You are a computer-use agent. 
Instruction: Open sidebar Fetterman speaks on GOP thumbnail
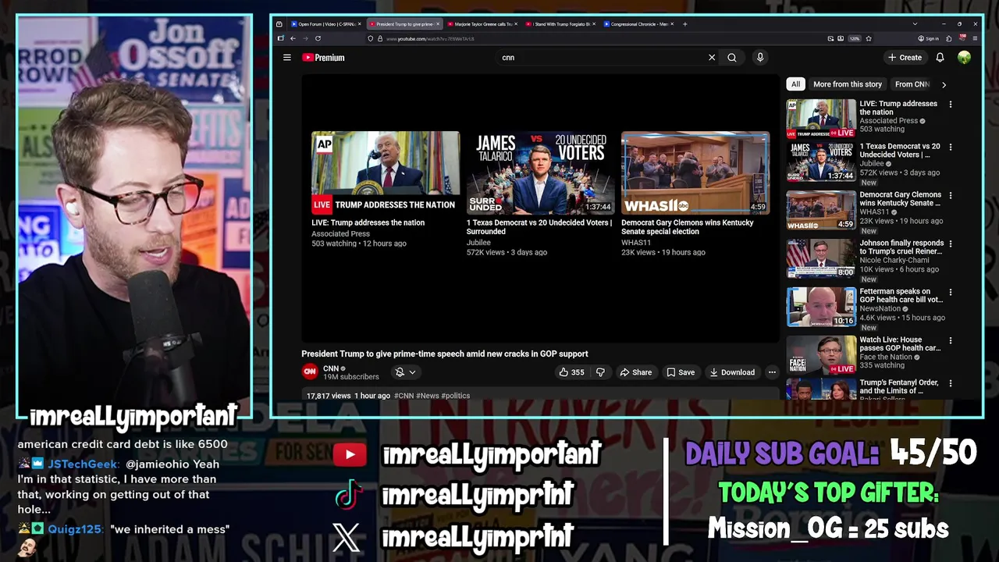(x=821, y=307)
